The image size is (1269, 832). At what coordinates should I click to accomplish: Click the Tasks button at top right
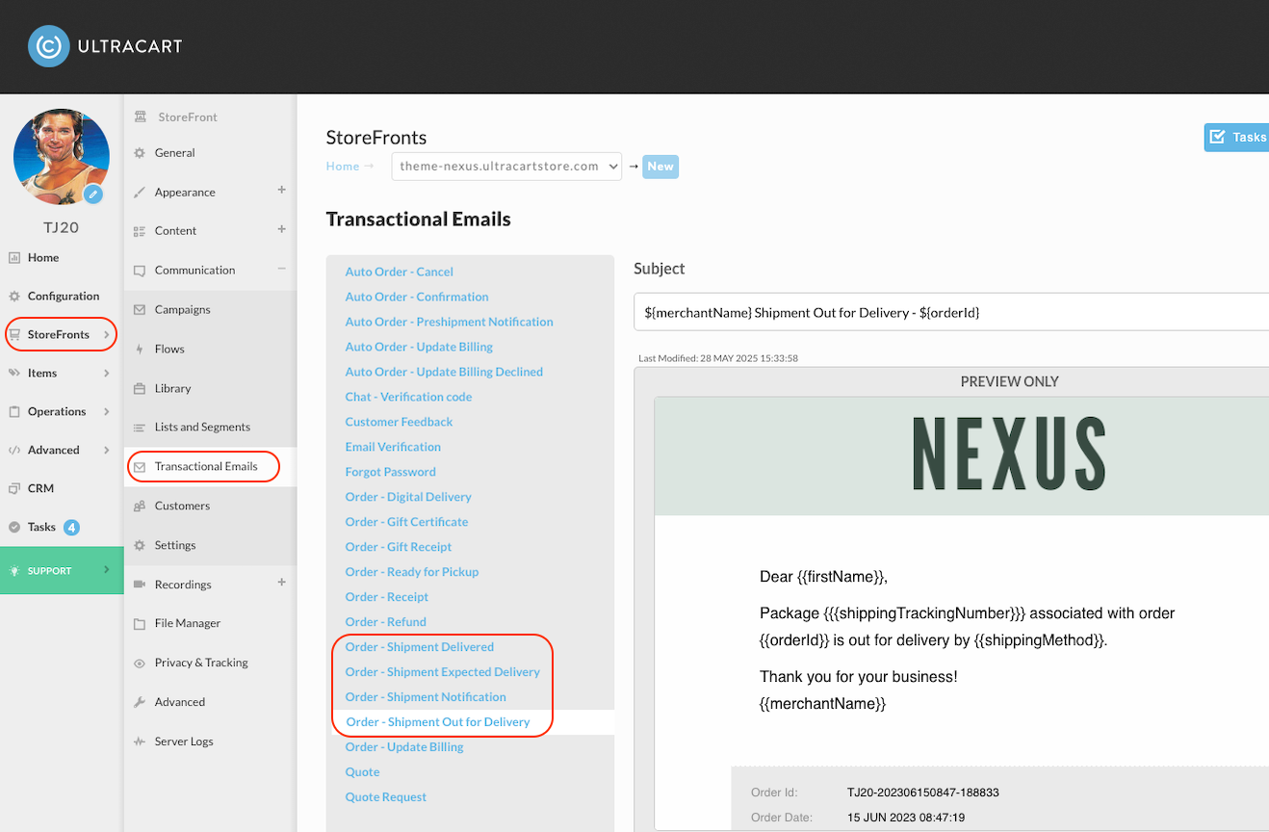click(1237, 137)
